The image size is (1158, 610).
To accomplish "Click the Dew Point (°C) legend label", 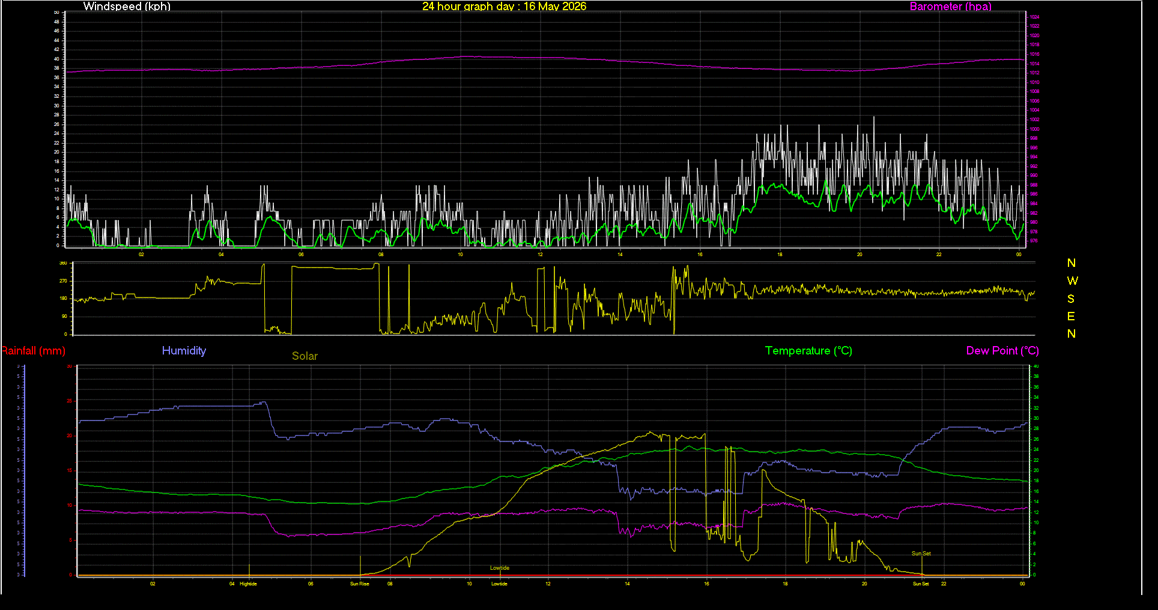I will [1002, 351].
